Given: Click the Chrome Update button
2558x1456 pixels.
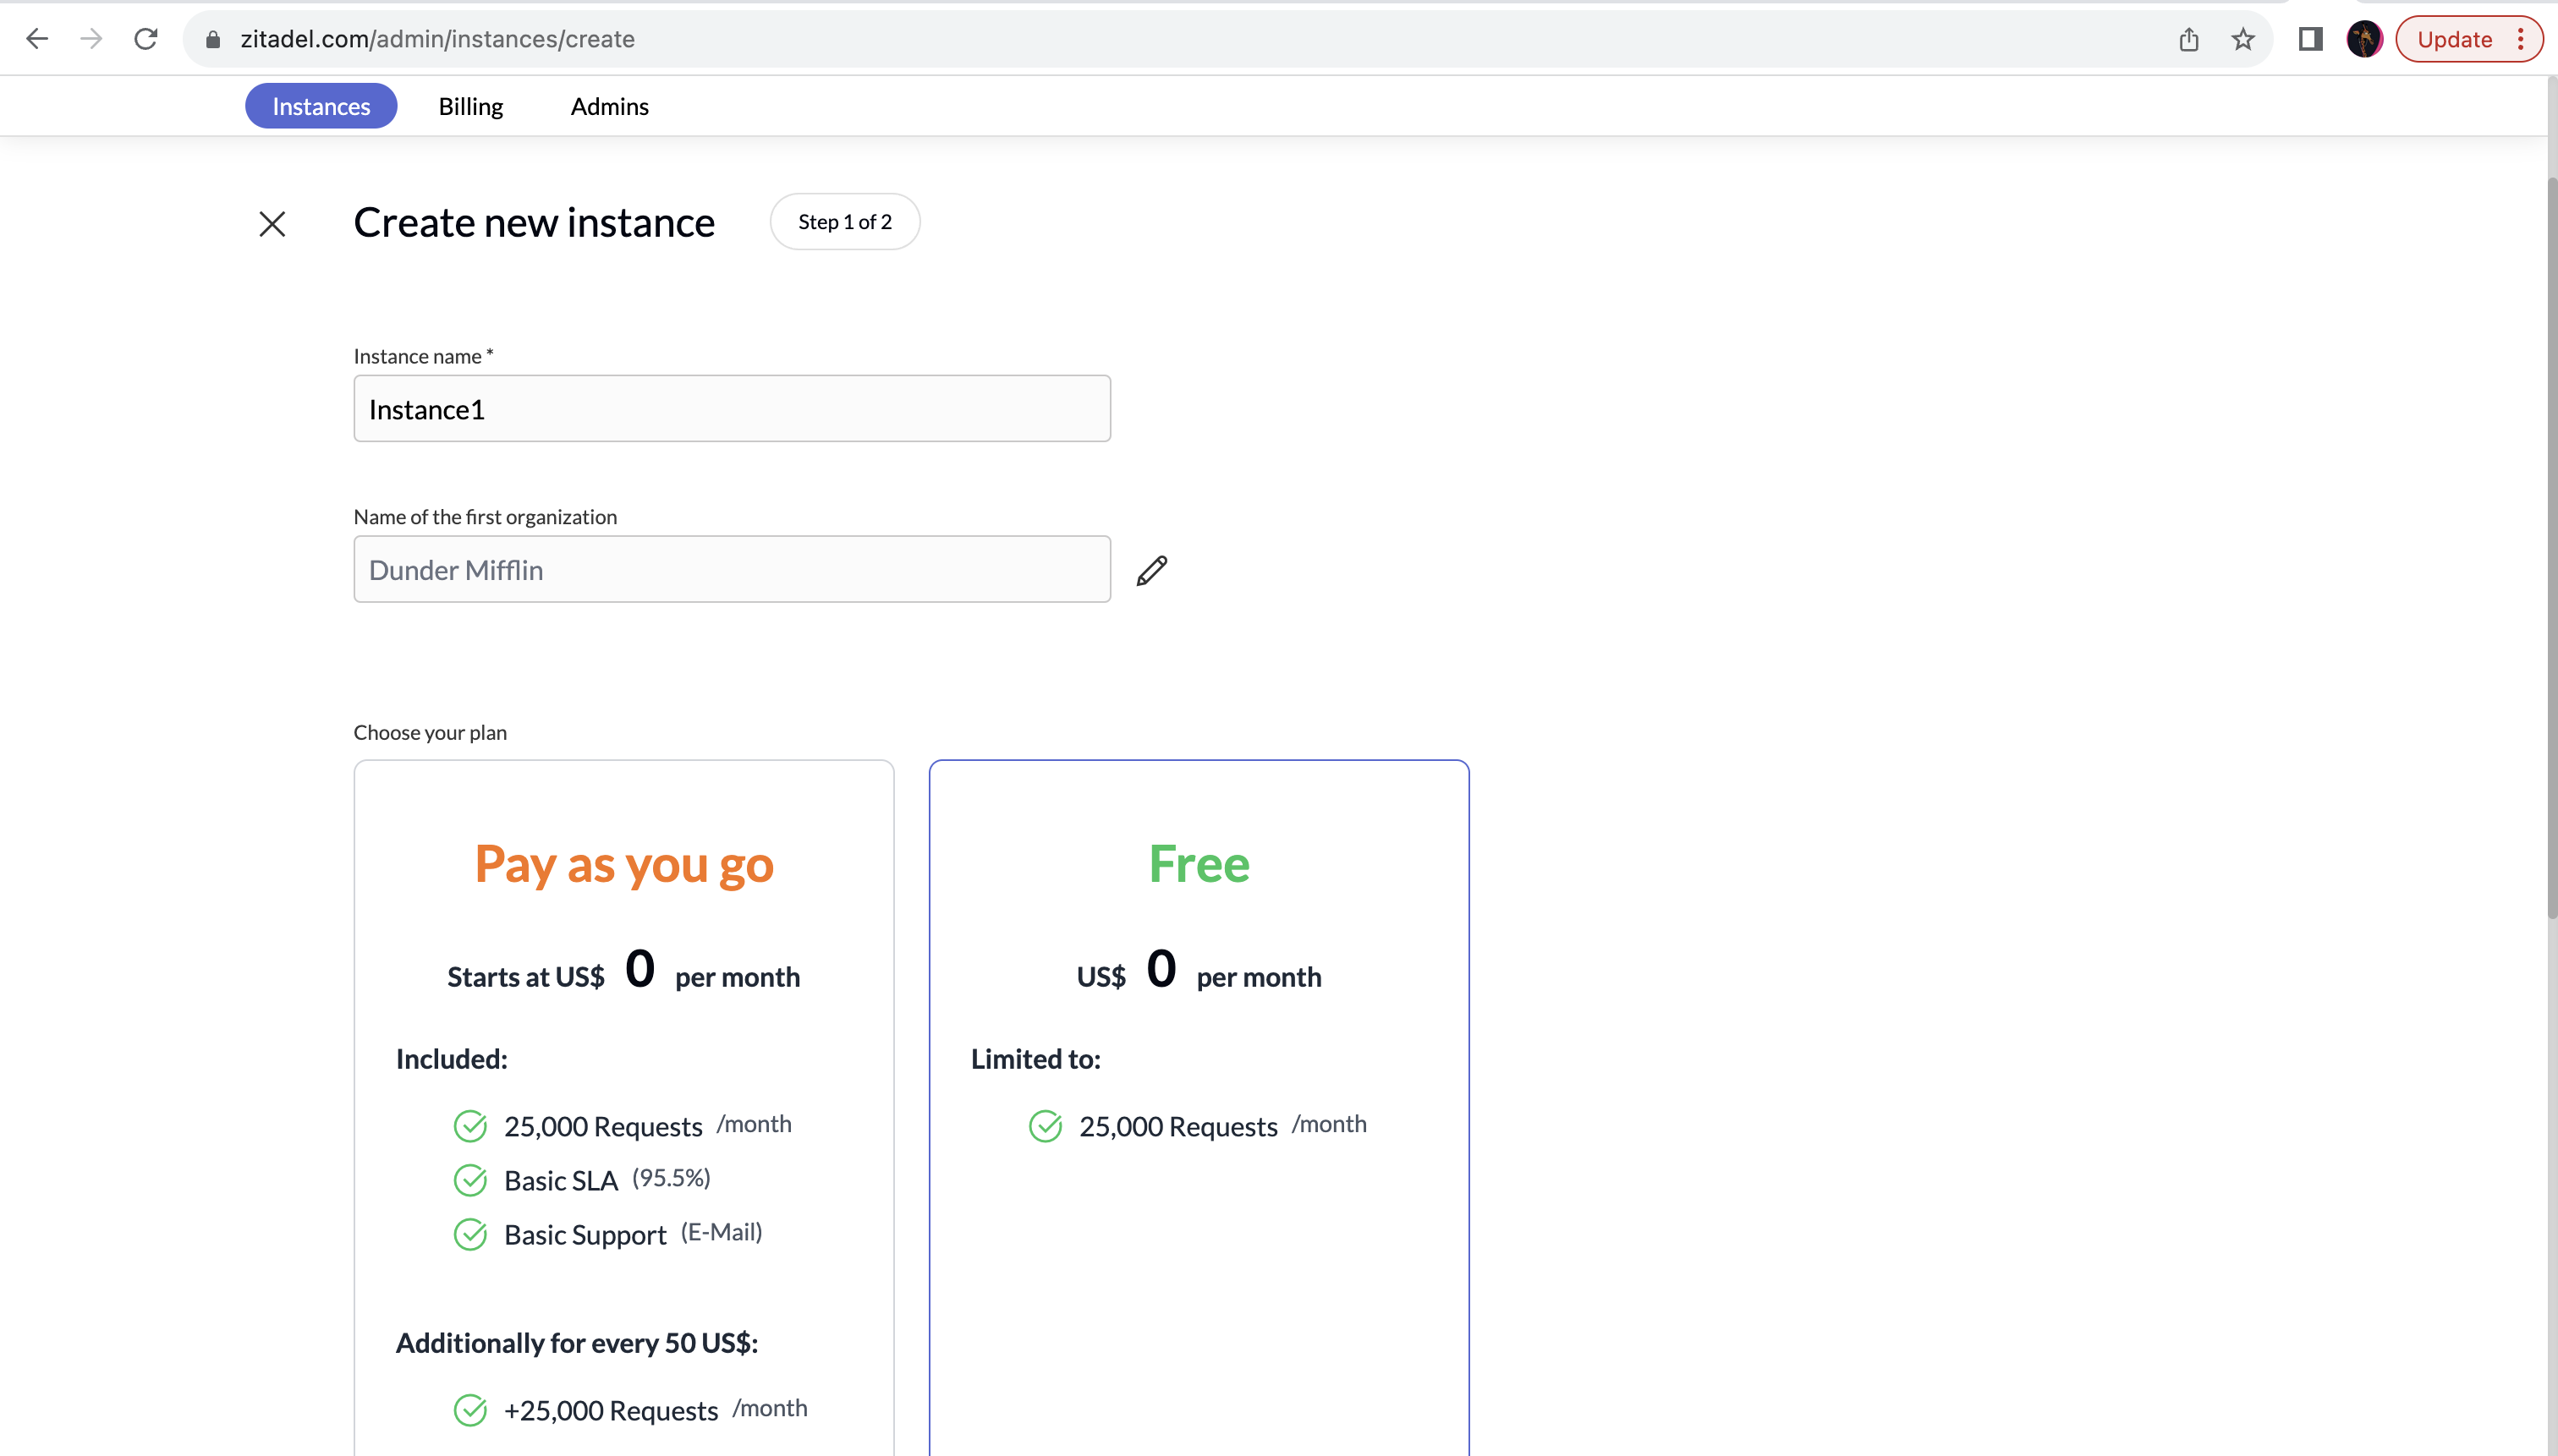Looking at the screenshot, I should tap(2453, 39).
